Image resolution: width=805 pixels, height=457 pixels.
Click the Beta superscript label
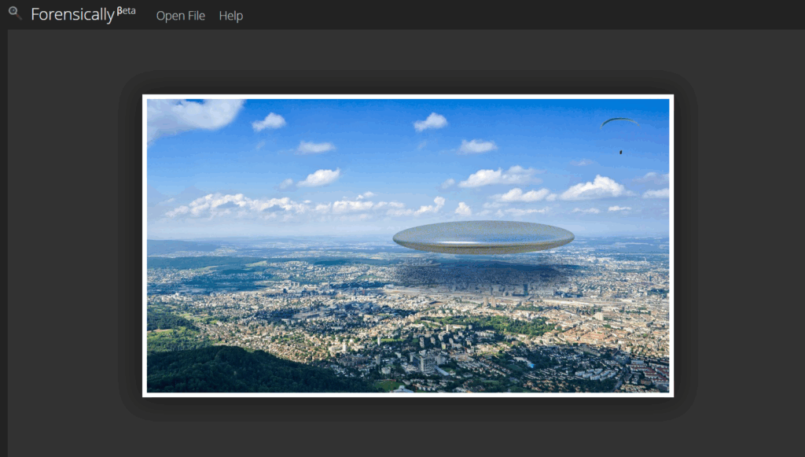click(126, 10)
